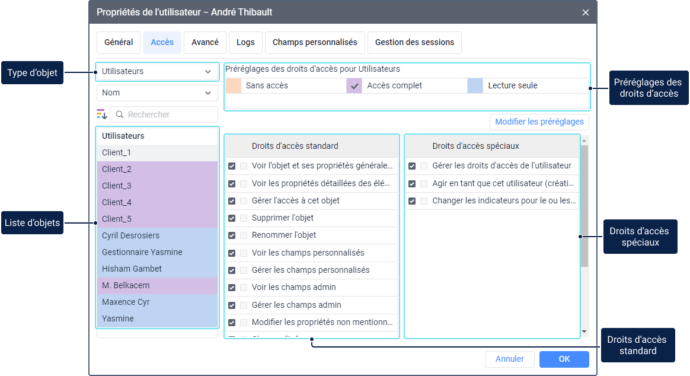Click the checkmark on Accès complet preset

(354, 85)
